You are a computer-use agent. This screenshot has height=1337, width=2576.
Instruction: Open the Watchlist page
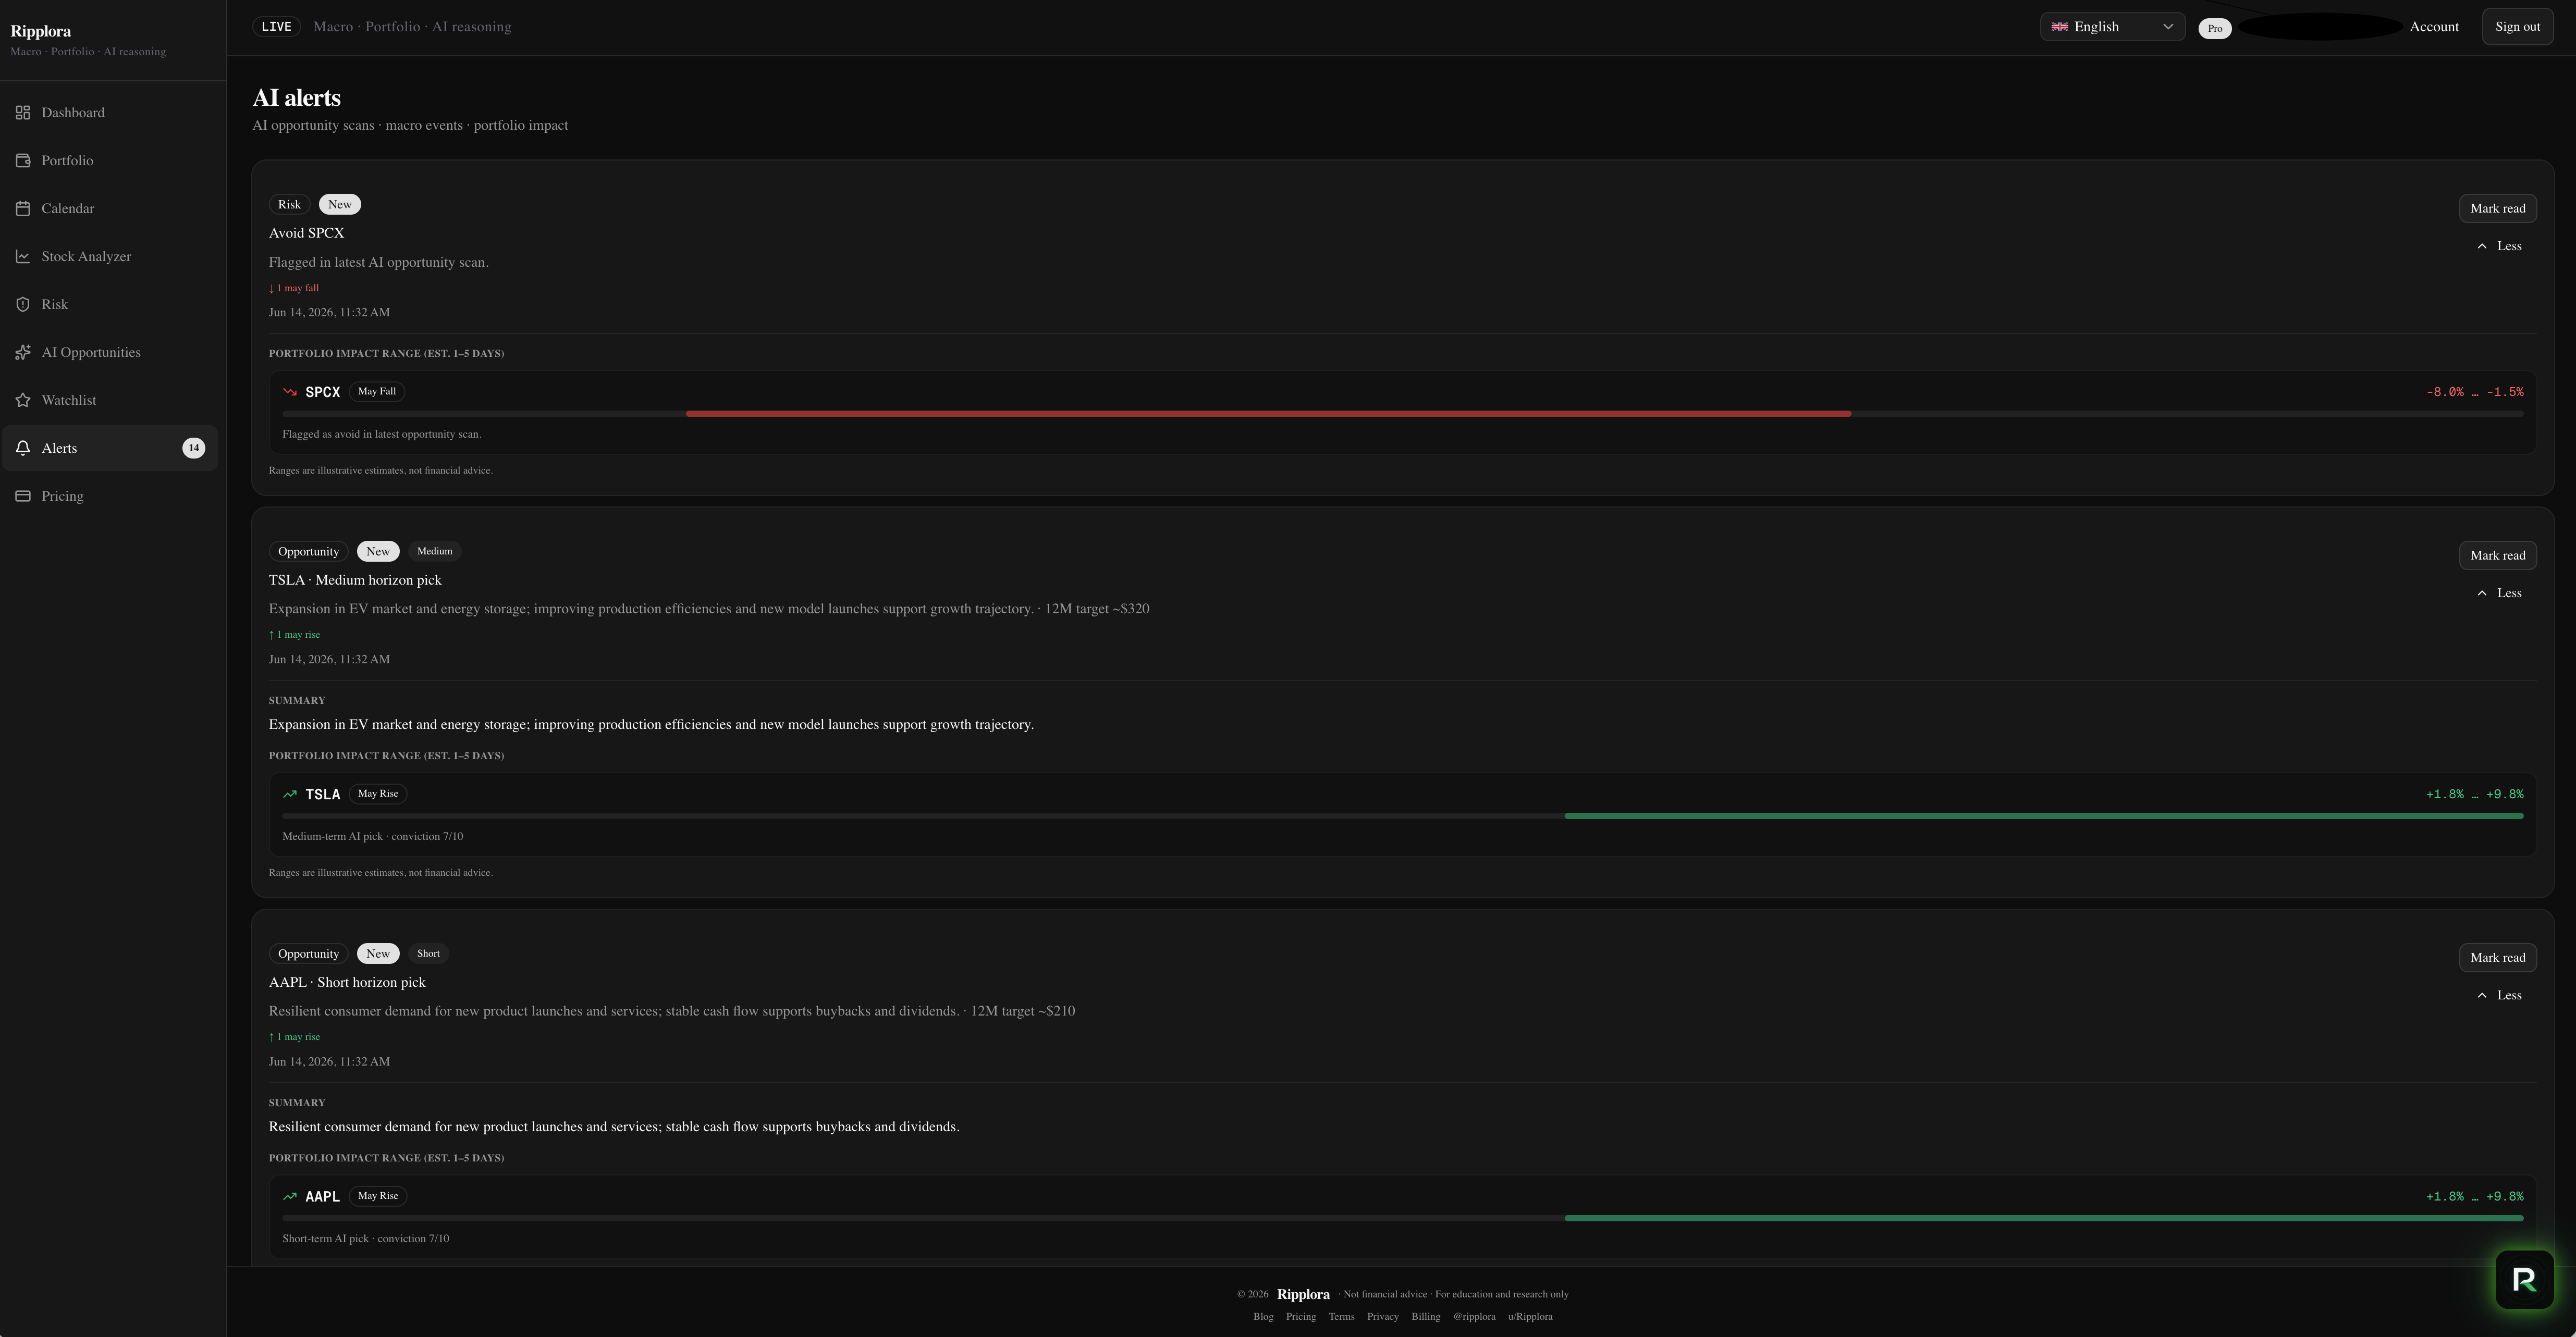pyautogui.click(x=110, y=401)
